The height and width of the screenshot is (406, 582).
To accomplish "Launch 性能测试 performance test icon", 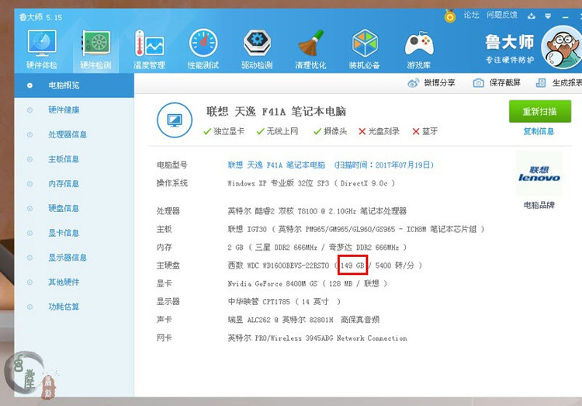I will point(203,50).
